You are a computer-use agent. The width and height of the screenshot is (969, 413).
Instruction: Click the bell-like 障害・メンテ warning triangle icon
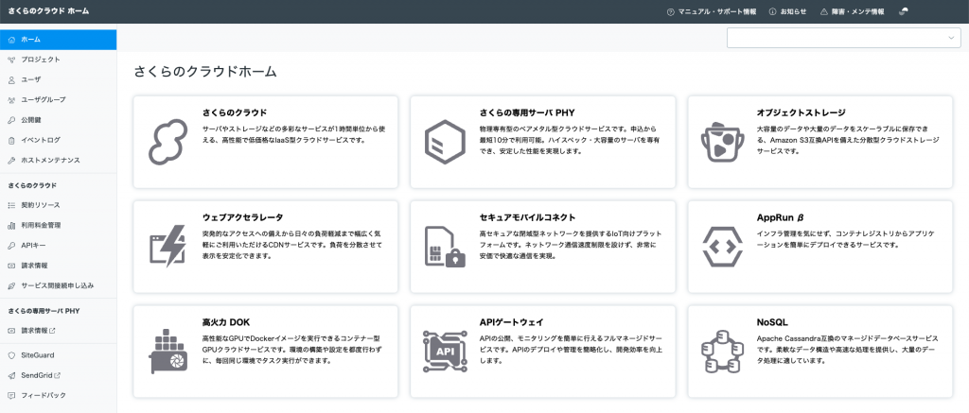point(823,11)
